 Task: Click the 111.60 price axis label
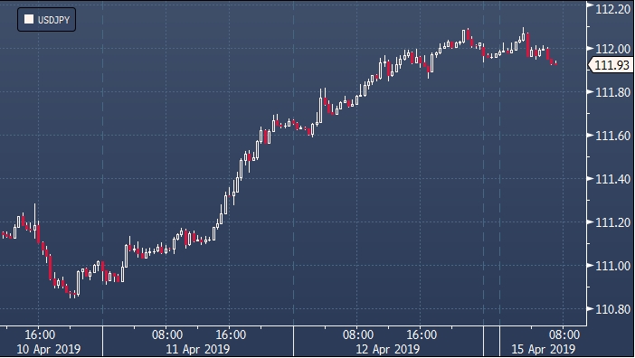[612, 136]
